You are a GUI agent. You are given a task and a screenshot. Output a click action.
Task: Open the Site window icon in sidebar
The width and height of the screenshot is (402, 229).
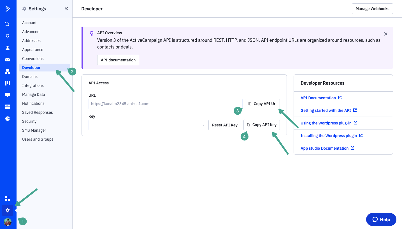point(8,107)
